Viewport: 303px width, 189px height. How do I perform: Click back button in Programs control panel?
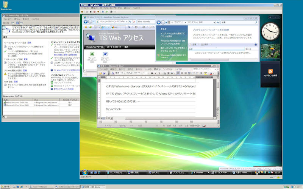tap(159, 23)
